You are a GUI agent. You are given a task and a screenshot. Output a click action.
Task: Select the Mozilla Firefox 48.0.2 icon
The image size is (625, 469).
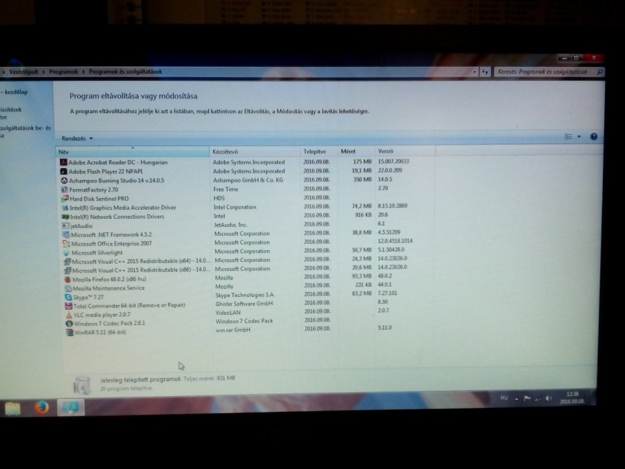point(68,279)
